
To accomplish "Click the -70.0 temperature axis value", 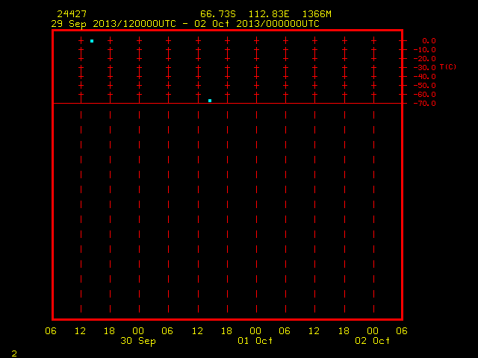I will [425, 104].
